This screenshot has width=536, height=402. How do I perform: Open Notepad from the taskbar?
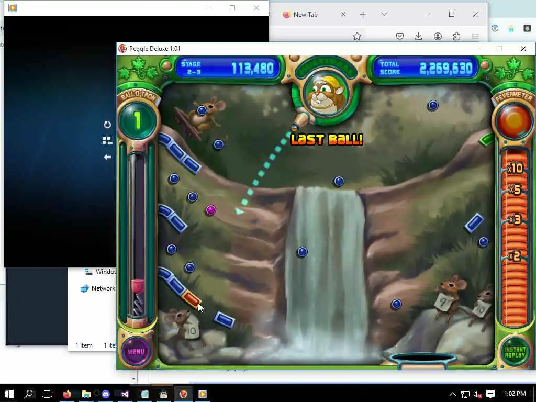(x=144, y=394)
